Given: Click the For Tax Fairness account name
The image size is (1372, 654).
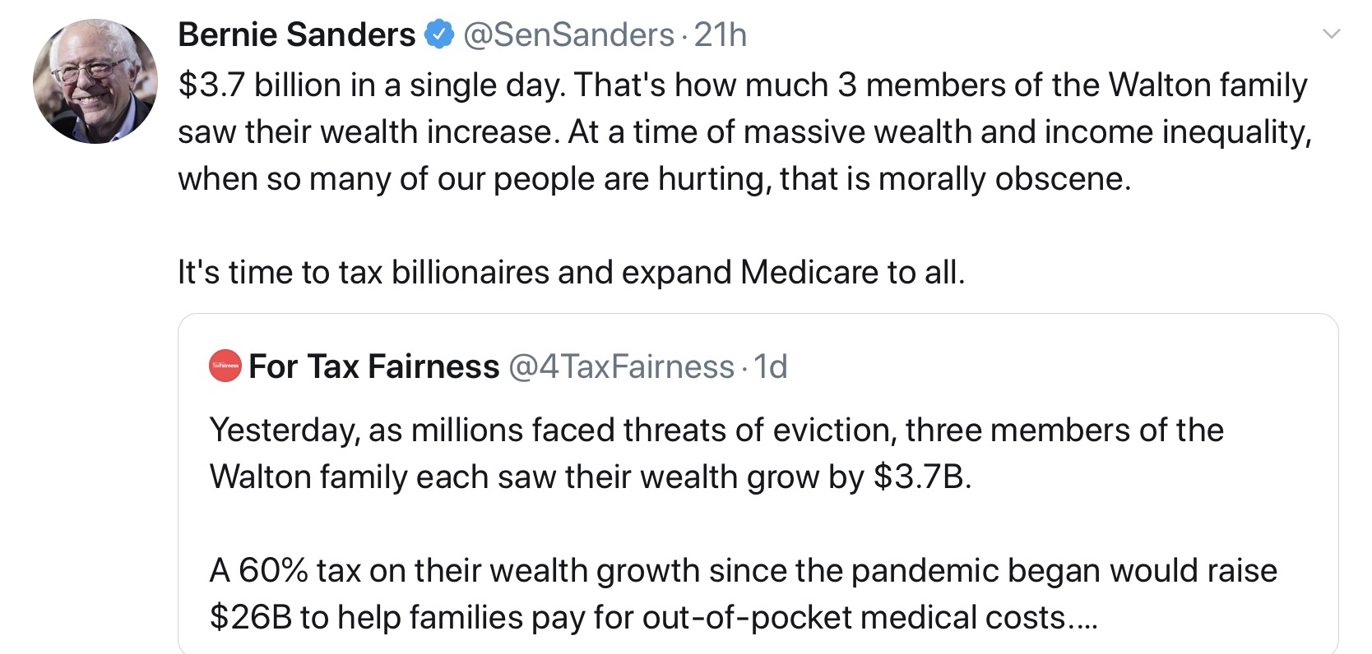Looking at the screenshot, I should point(373,366).
